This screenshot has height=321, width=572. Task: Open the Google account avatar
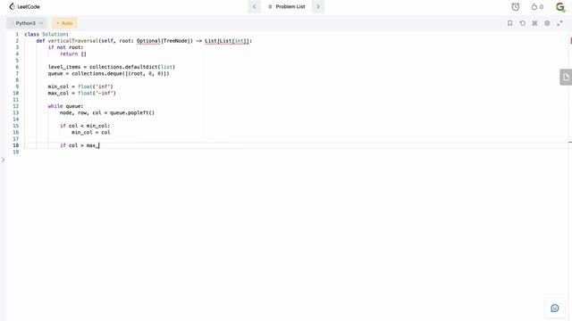tap(560, 6)
